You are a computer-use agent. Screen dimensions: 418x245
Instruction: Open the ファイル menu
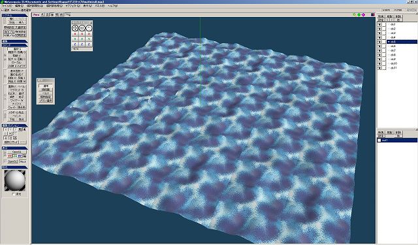click(x=7, y=6)
